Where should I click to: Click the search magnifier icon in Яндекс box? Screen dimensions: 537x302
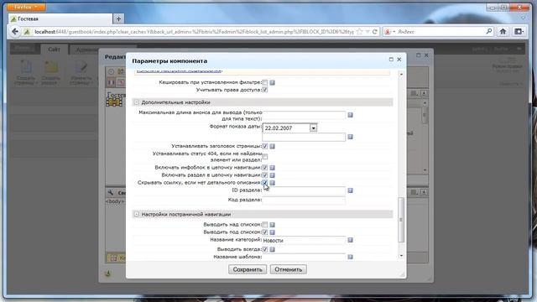(x=488, y=32)
